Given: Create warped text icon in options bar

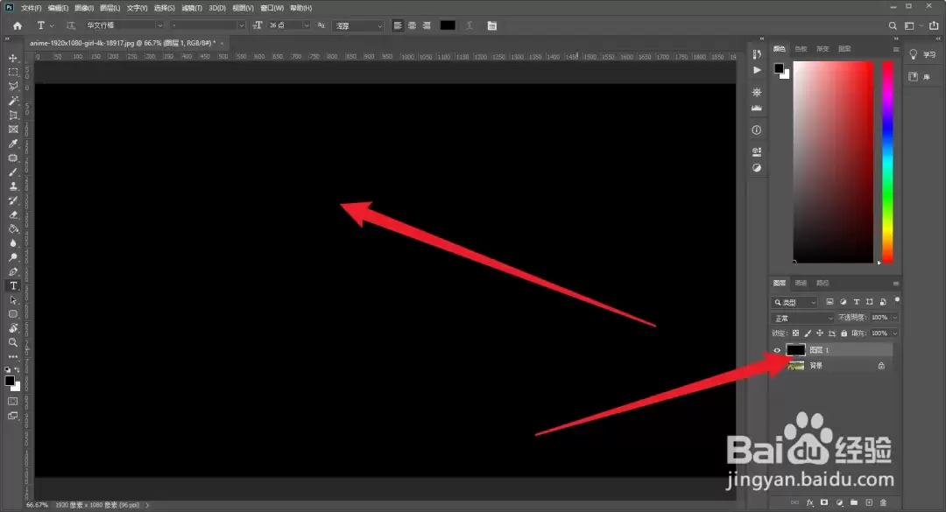Looking at the screenshot, I should click(469, 26).
